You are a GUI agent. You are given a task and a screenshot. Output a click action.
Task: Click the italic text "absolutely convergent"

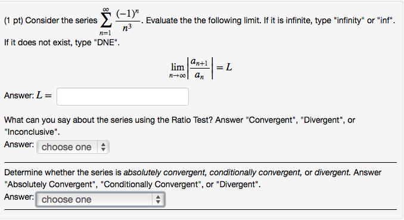point(165,172)
